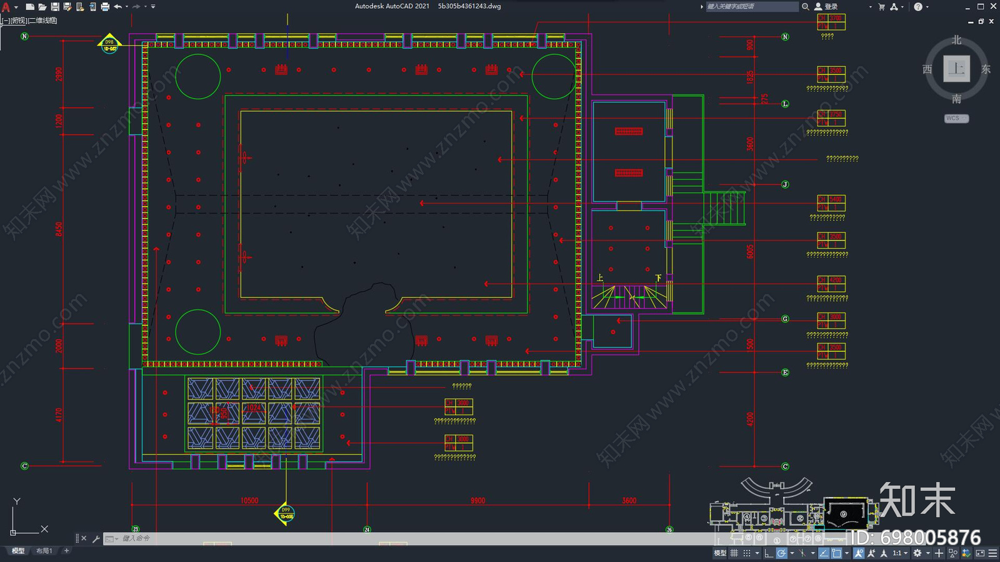
Task: Open Customize Quick Access Toolbar dropdown
Action: [x=153, y=6]
